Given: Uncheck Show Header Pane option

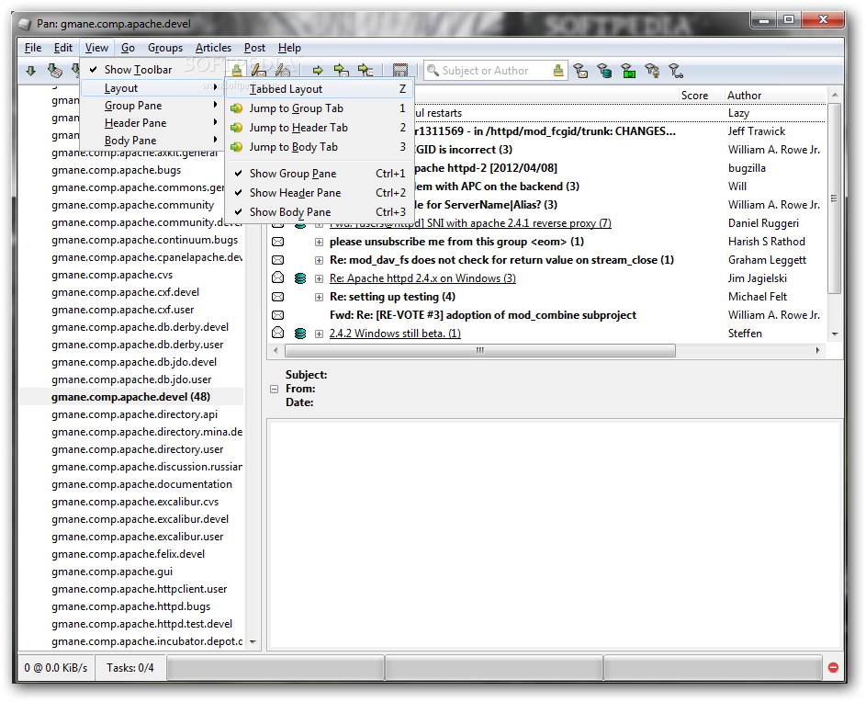Looking at the screenshot, I should pos(320,193).
